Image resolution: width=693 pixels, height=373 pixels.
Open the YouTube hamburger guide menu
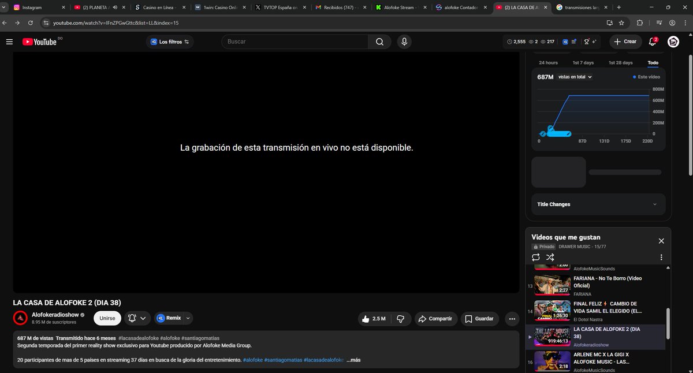(x=9, y=42)
